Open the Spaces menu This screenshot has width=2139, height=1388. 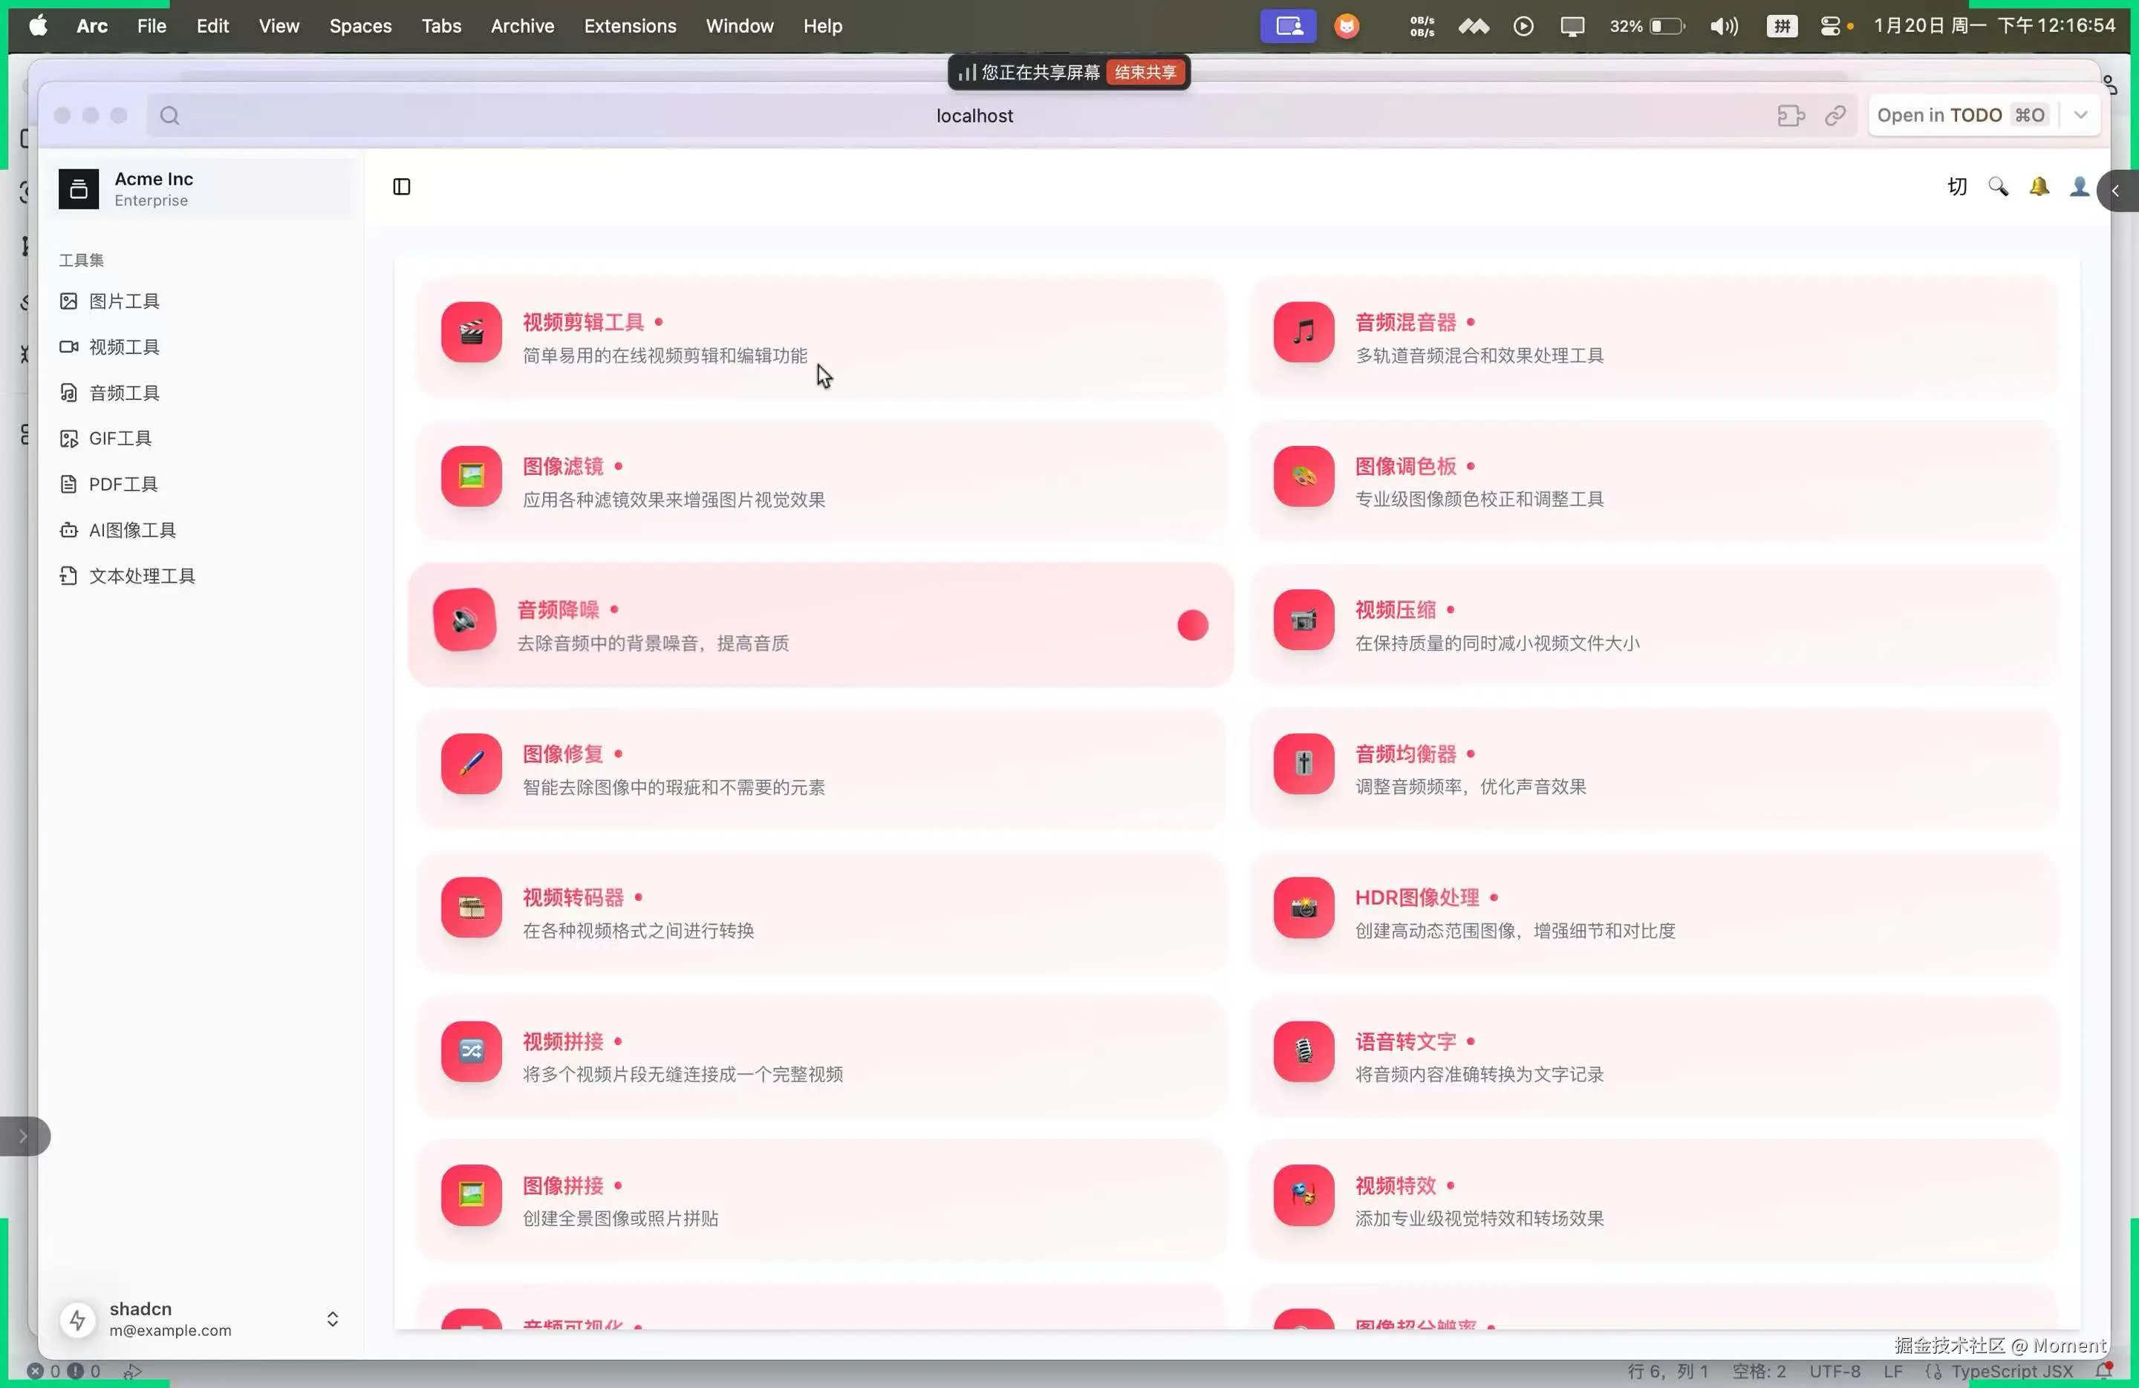pos(359,25)
